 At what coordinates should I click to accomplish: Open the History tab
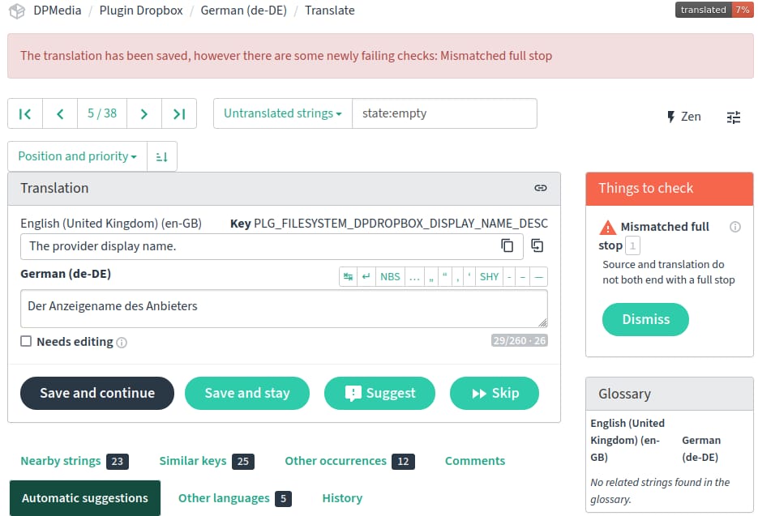[342, 498]
